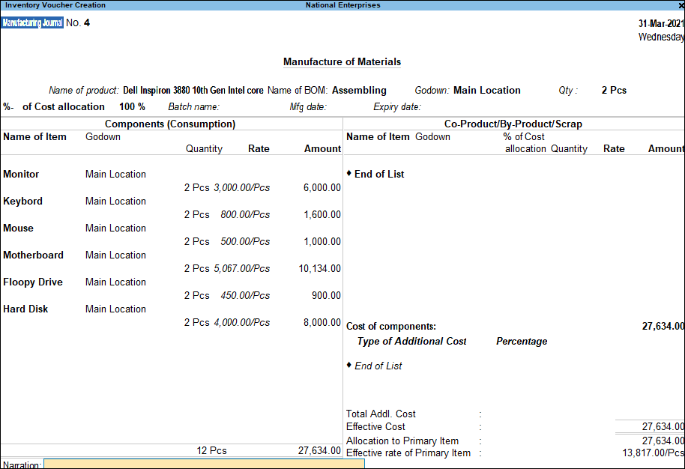The width and height of the screenshot is (685, 469).
Task: Open the Name of BOM 'Assembling' selector
Action: 359,90
